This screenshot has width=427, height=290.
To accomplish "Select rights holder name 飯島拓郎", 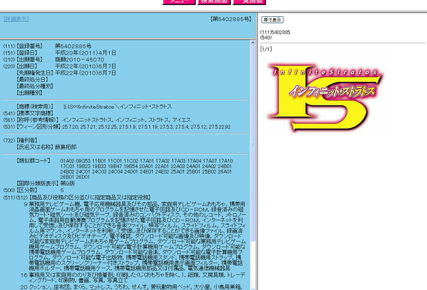I will point(66,147).
